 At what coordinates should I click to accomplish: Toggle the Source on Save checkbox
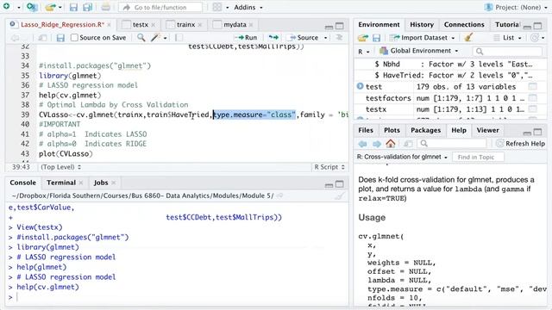tap(74, 38)
